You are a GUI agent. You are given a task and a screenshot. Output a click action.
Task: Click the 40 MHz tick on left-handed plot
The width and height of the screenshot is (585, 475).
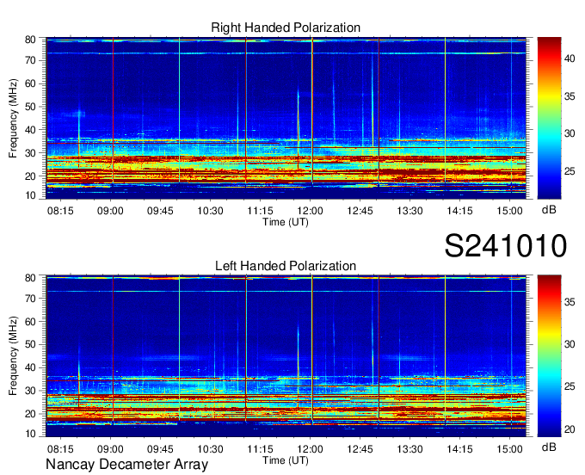click(30, 367)
